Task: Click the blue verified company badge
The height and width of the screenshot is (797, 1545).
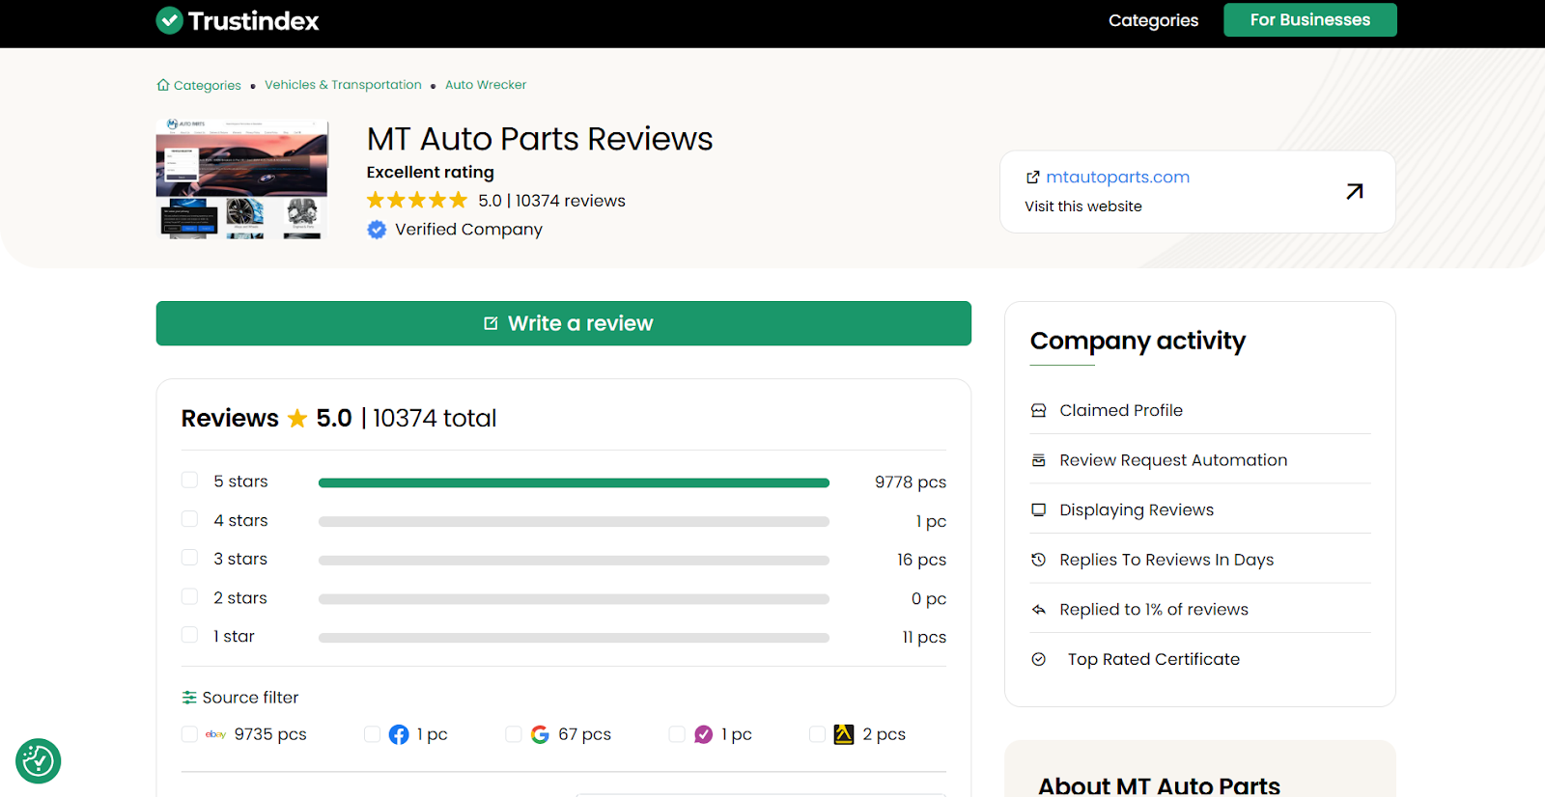Action: [377, 230]
